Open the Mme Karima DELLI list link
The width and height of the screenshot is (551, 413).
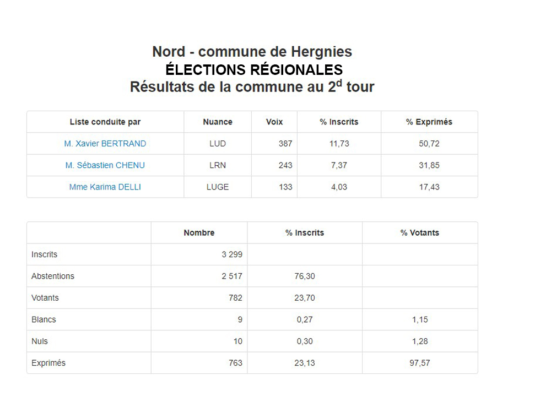(x=105, y=187)
